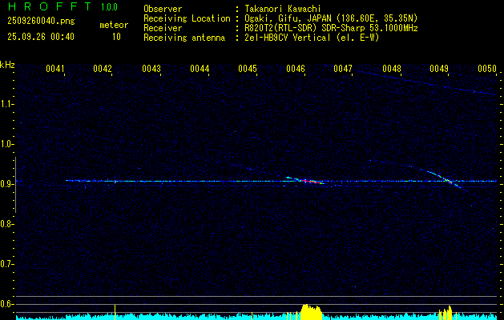
Task: Select the 0044 time marker
Action: point(200,69)
